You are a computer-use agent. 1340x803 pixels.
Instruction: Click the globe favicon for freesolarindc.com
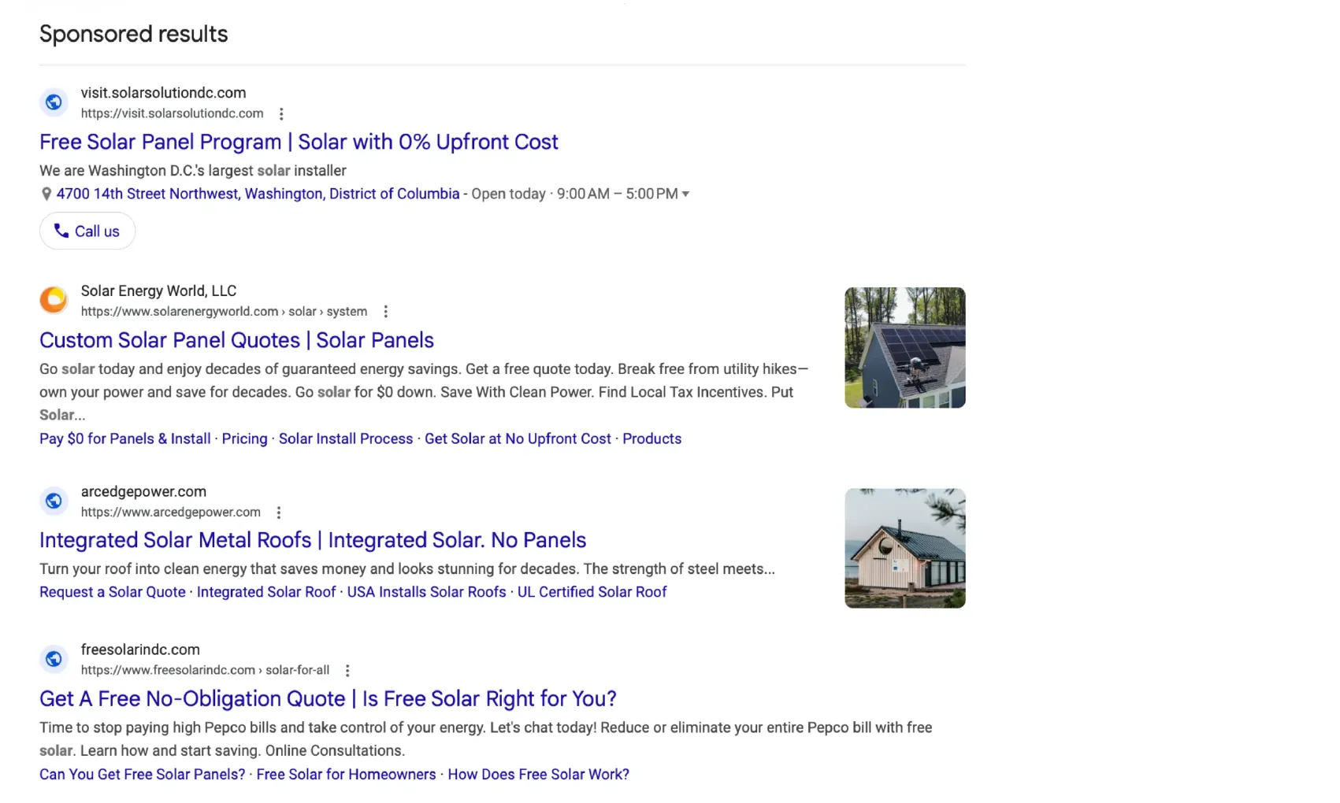(x=53, y=659)
